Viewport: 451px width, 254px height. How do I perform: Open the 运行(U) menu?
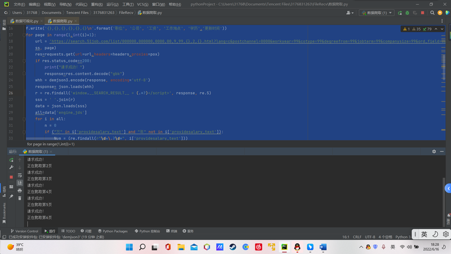coord(112,5)
